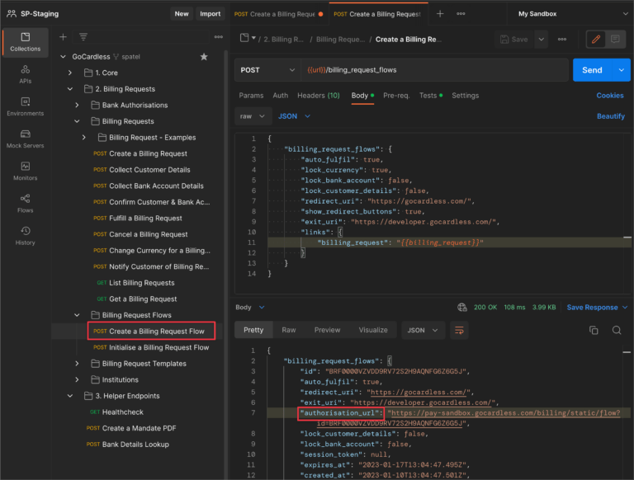
Task: Click the request type icon in breadcrumb
Action: (x=244, y=39)
